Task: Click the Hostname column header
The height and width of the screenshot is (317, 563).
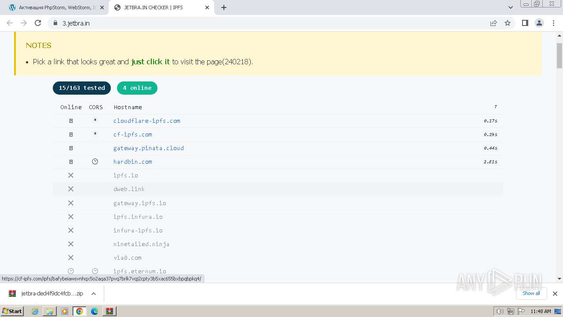Action: click(128, 107)
